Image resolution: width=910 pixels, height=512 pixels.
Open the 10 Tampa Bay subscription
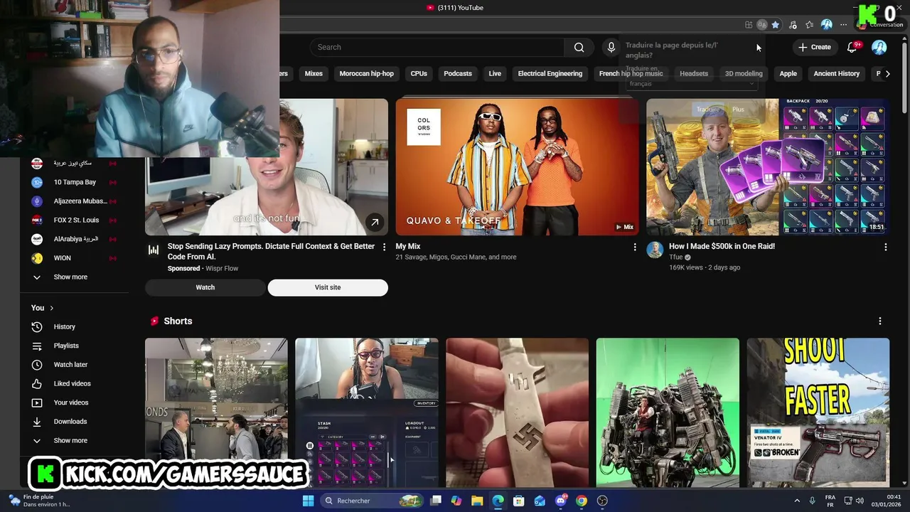click(x=75, y=182)
